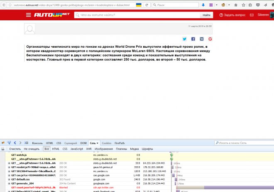Filter network requests by JavaScript
Viewport: 274px width, 192px height.
pos(76,148)
